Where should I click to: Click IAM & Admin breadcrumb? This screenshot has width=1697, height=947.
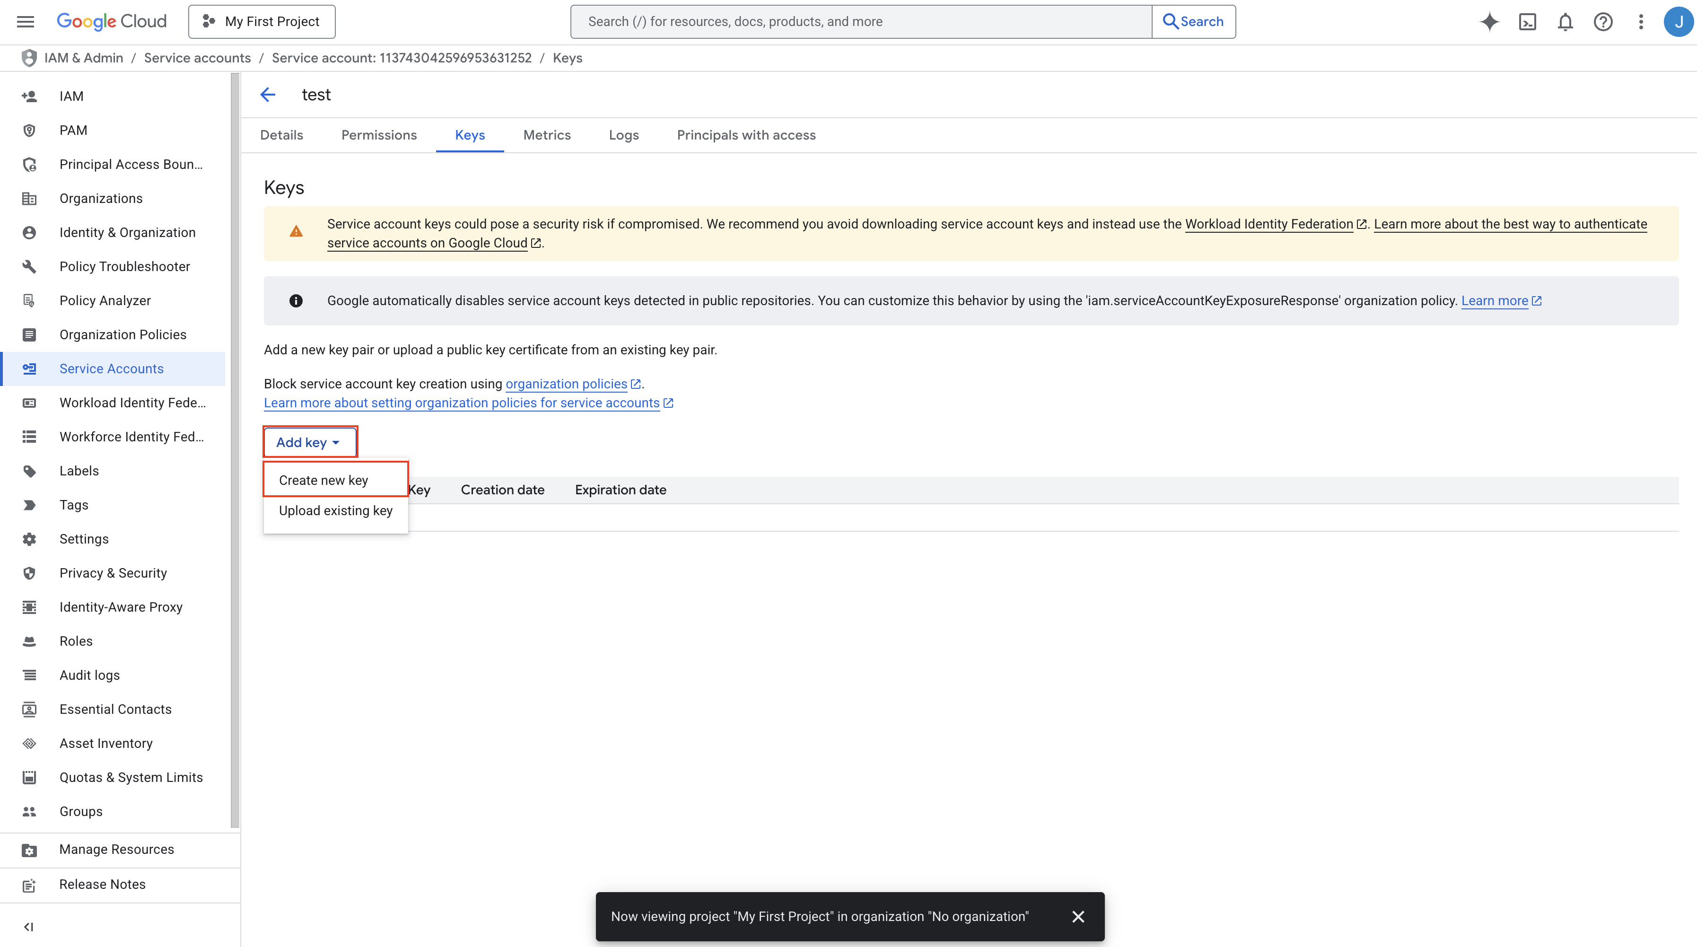pyautogui.click(x=84, y=58)
